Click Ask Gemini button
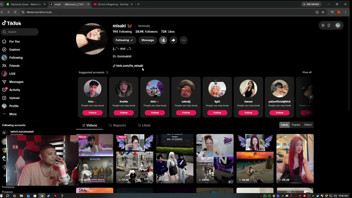Screen dimensions: 352x198 coord(311,4)
